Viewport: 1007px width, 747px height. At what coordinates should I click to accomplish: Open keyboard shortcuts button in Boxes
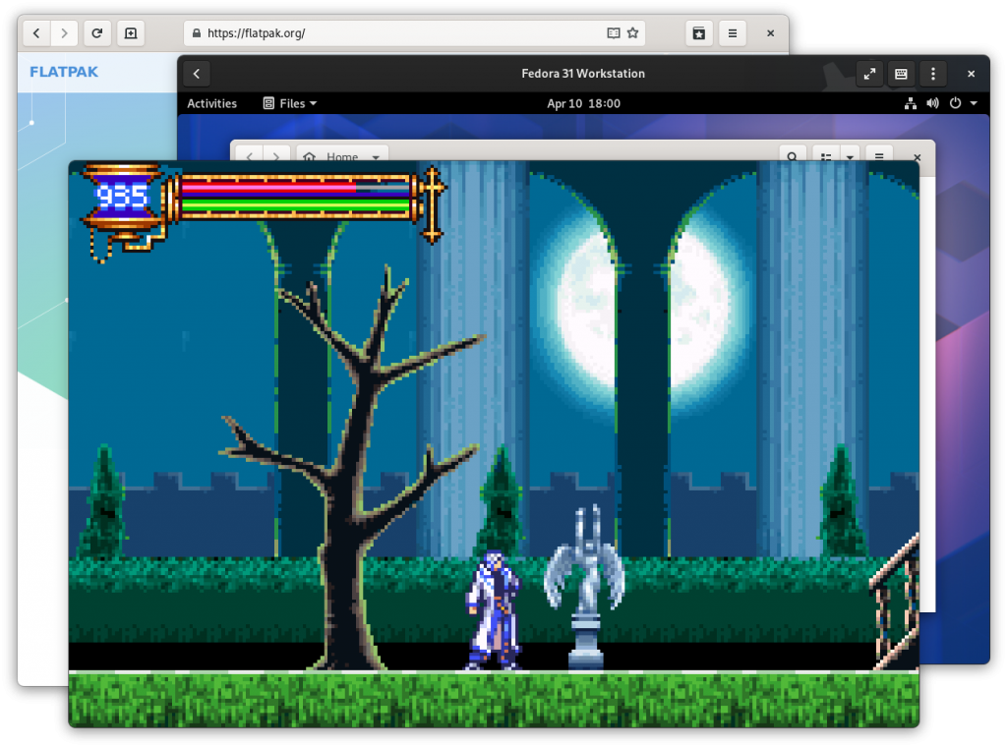click(901, 74)
